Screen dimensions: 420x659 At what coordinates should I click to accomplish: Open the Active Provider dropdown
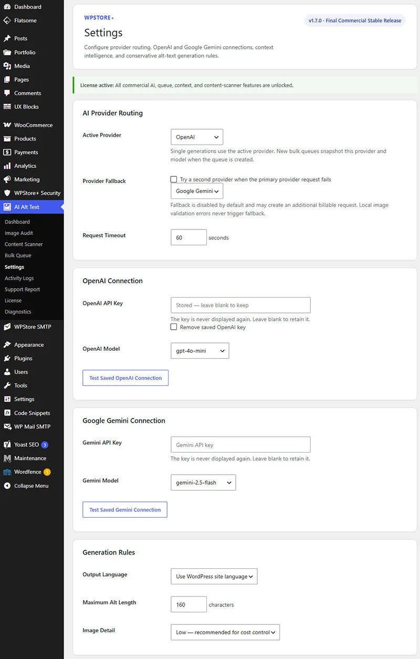pos(197,137)
